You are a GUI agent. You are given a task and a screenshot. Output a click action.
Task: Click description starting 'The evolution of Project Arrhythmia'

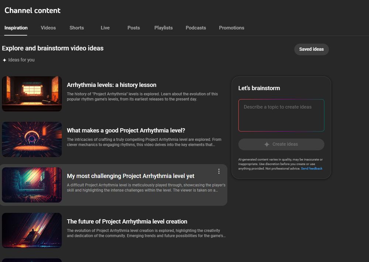[146, 233]
